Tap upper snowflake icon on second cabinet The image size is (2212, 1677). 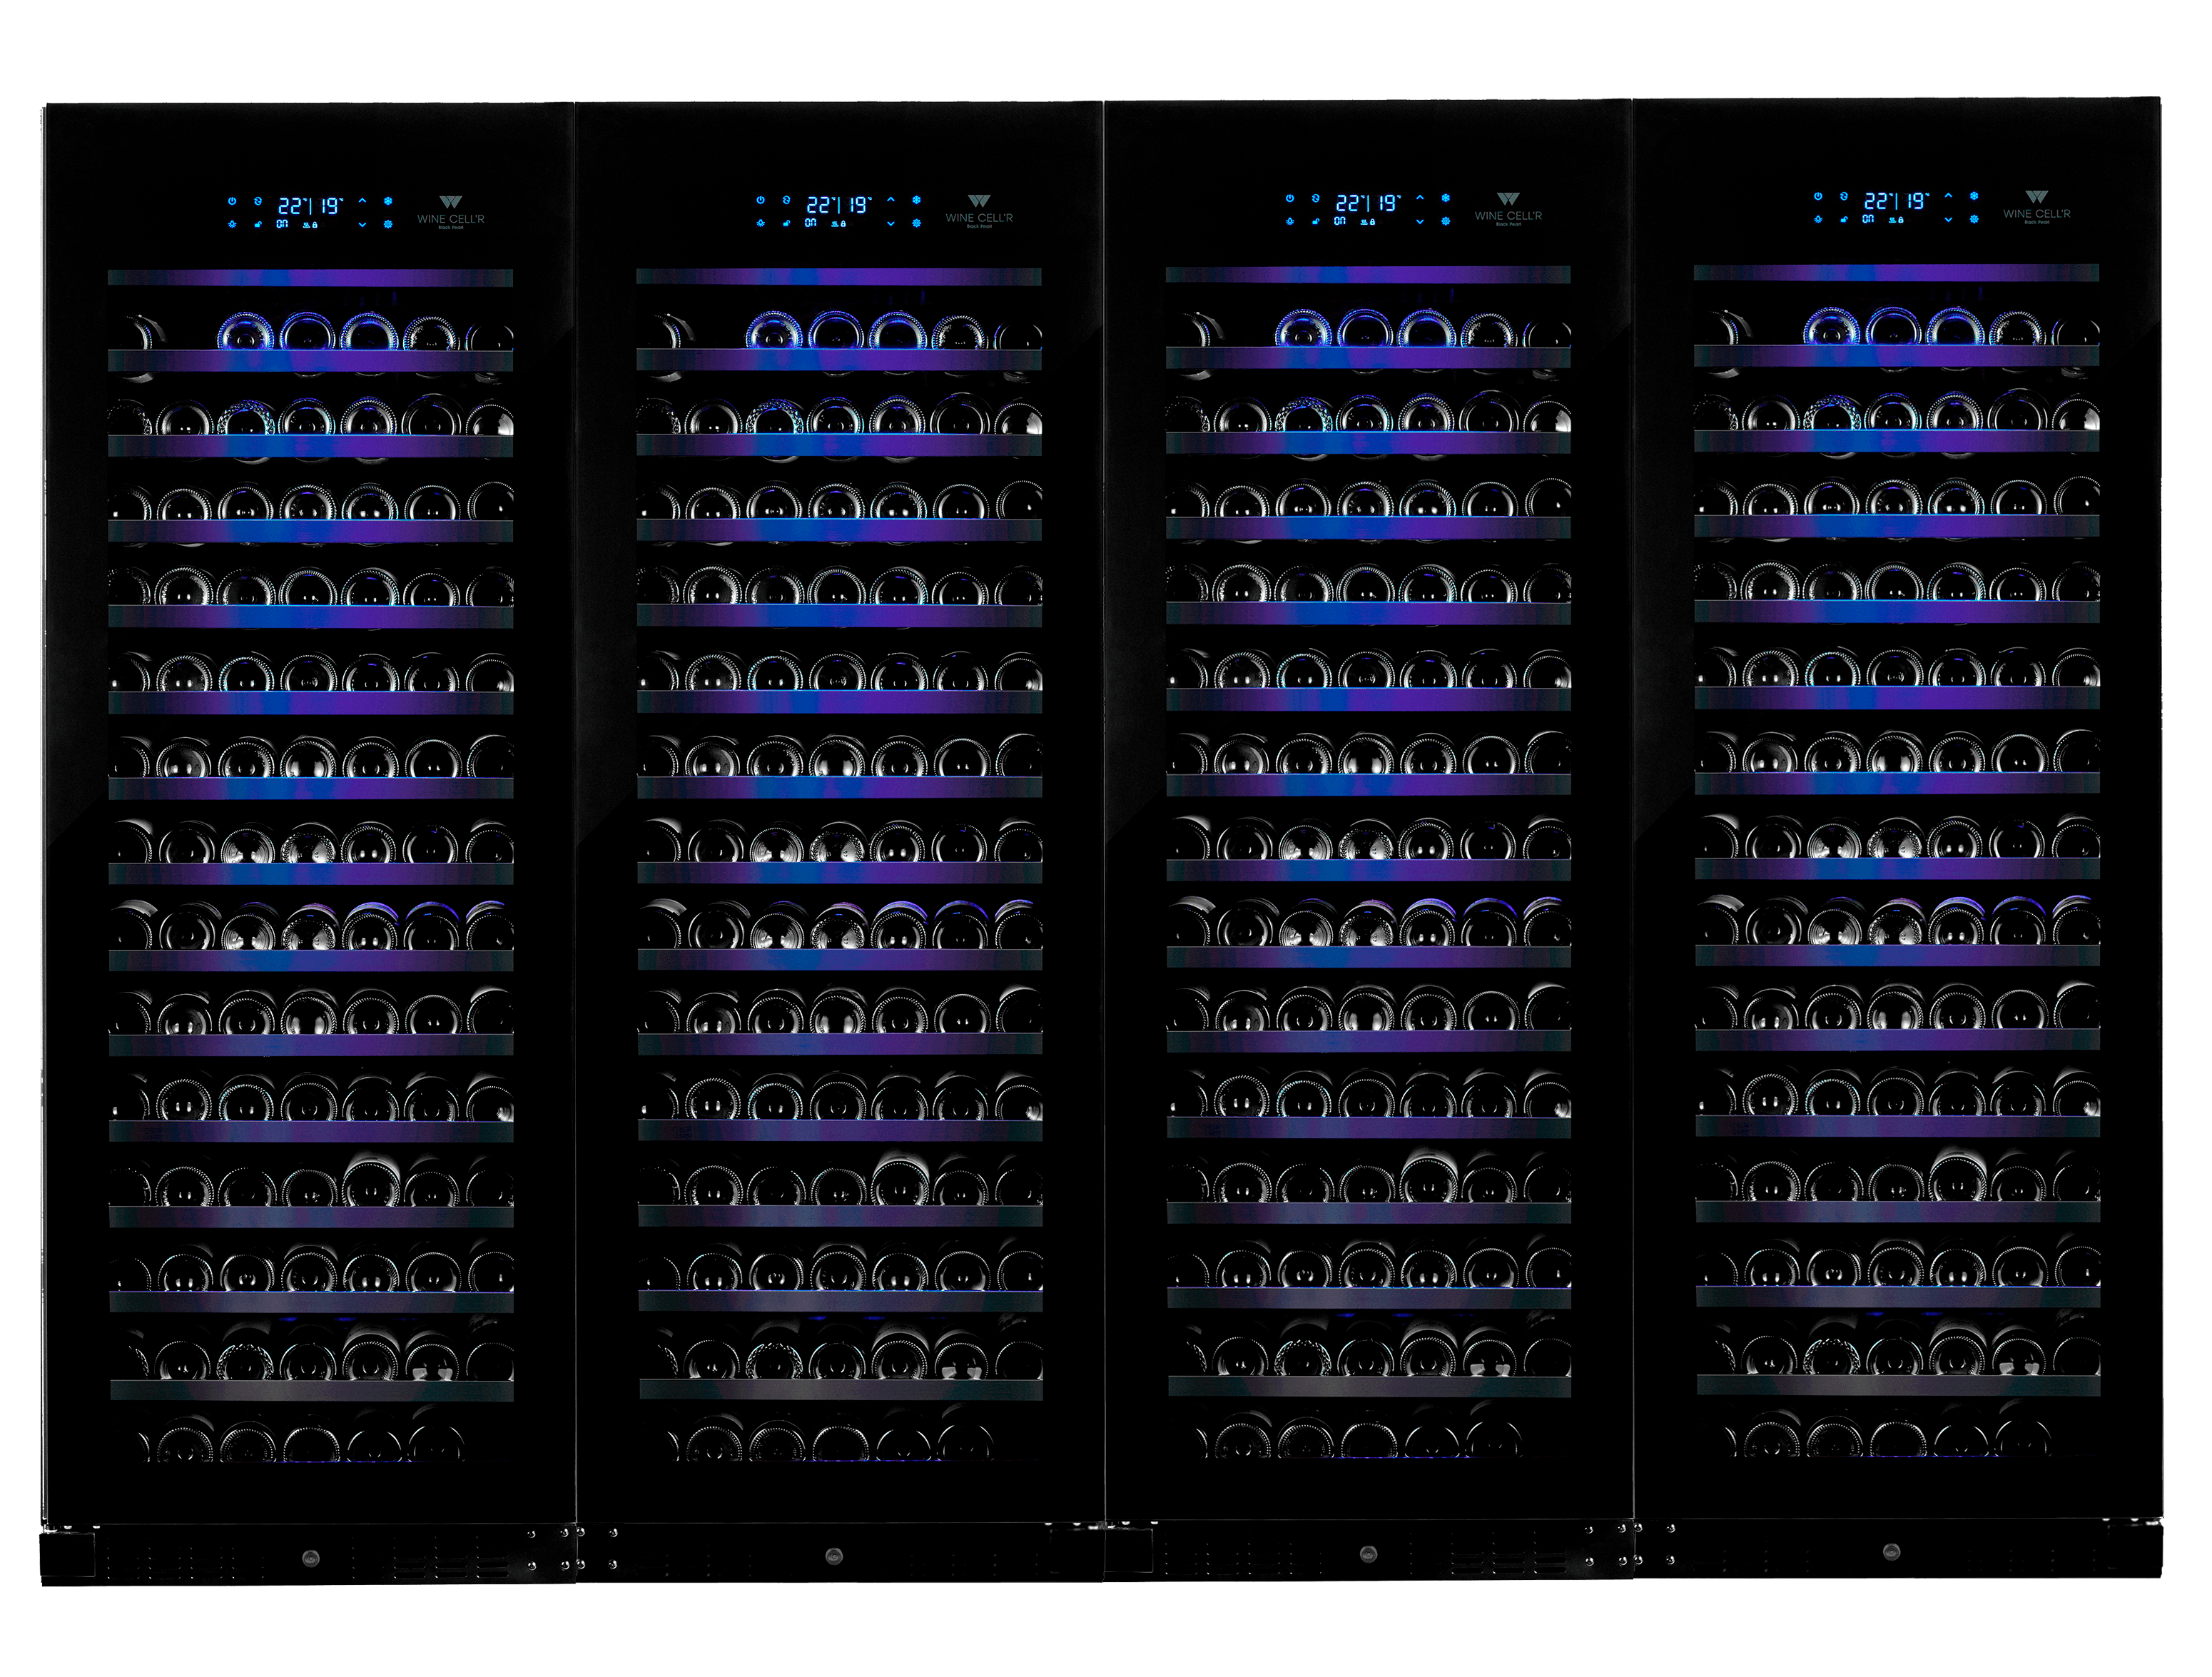916,200
